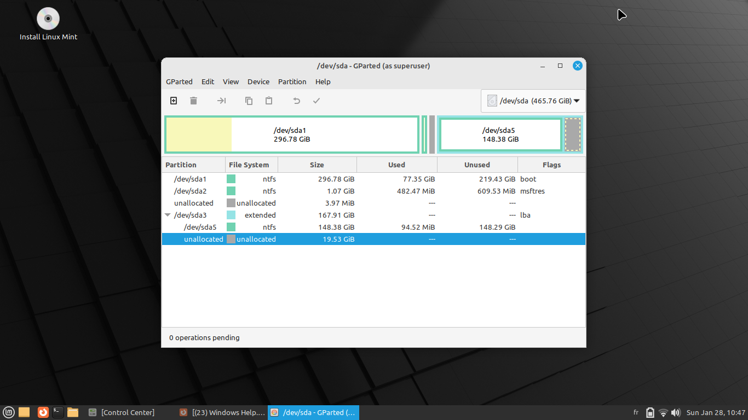748x420 pixels.
Task: Select the /dev/sda2 partition row
Action: 373,191
